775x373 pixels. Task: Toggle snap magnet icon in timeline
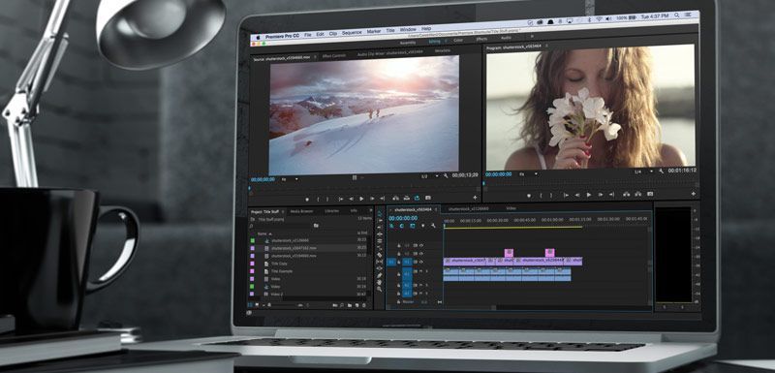(401, 226)
